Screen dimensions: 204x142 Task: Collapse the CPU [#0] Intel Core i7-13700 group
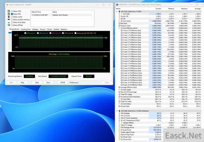tap(117, 11)
